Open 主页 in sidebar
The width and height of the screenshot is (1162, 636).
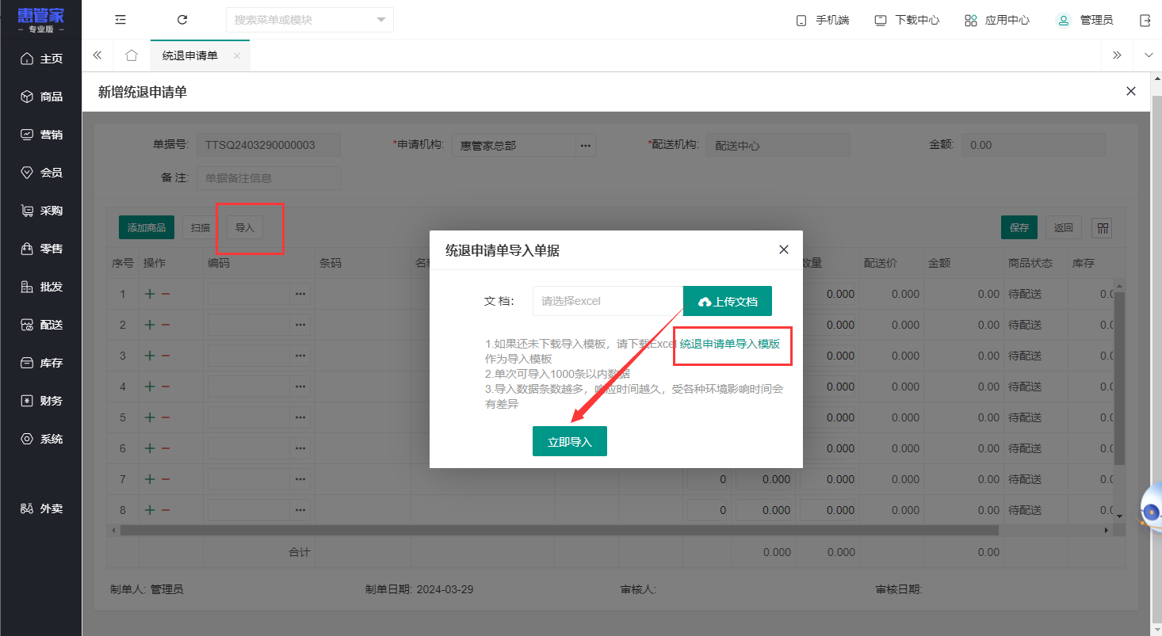[x=41, y=59]
